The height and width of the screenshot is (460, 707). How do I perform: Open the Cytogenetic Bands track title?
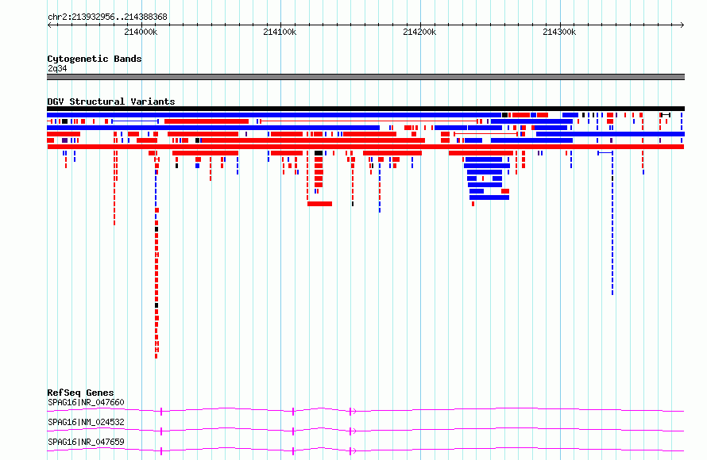[95, 59]
